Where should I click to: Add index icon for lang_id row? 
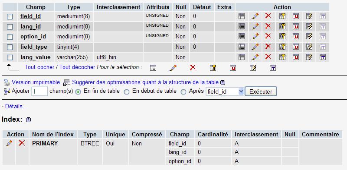coord(309,26)
